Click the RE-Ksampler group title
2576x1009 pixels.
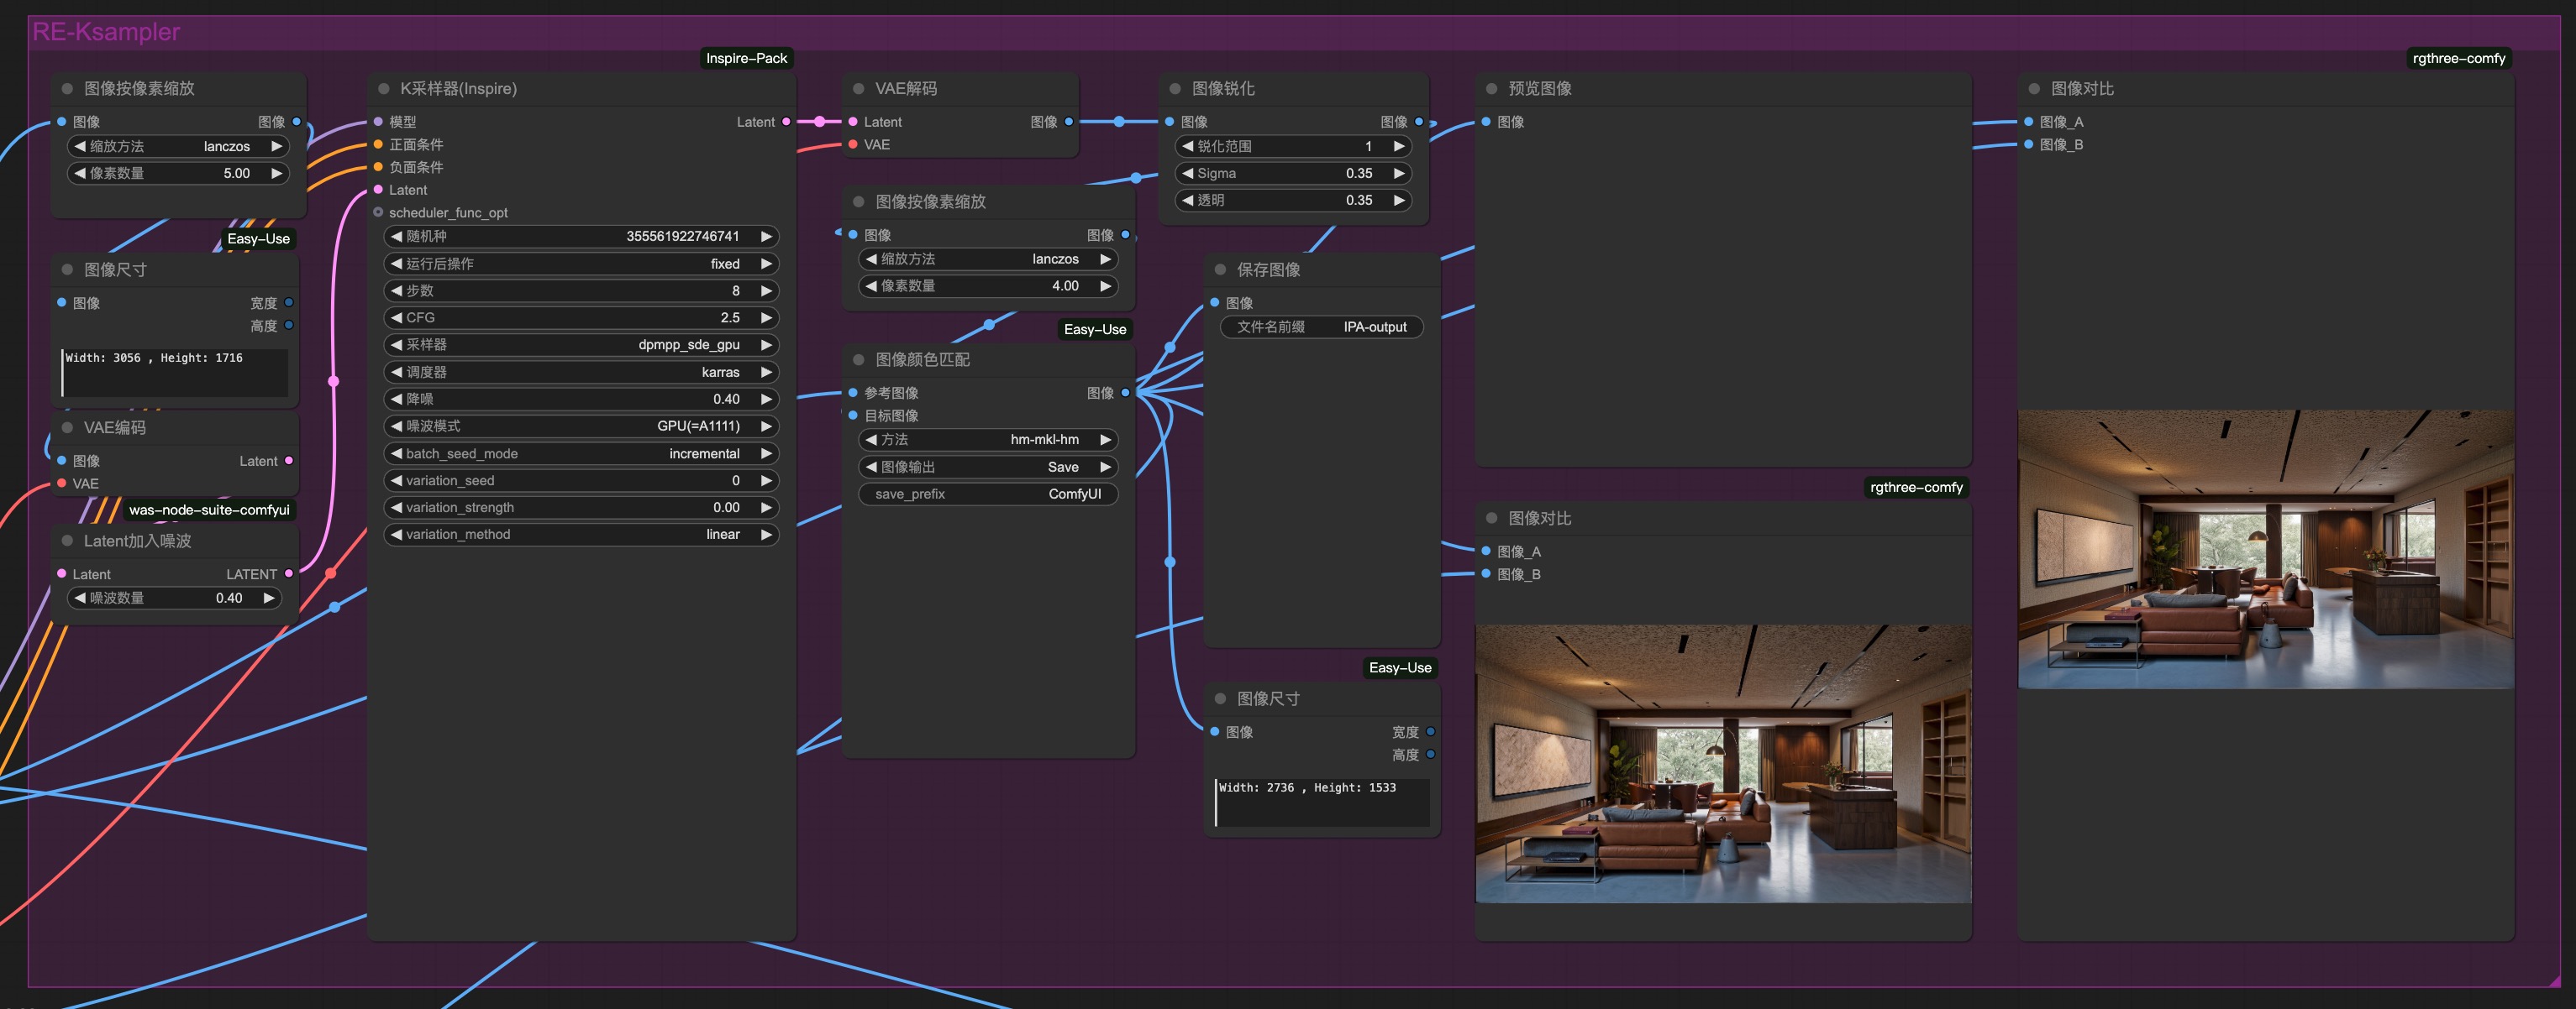(106, 32)
